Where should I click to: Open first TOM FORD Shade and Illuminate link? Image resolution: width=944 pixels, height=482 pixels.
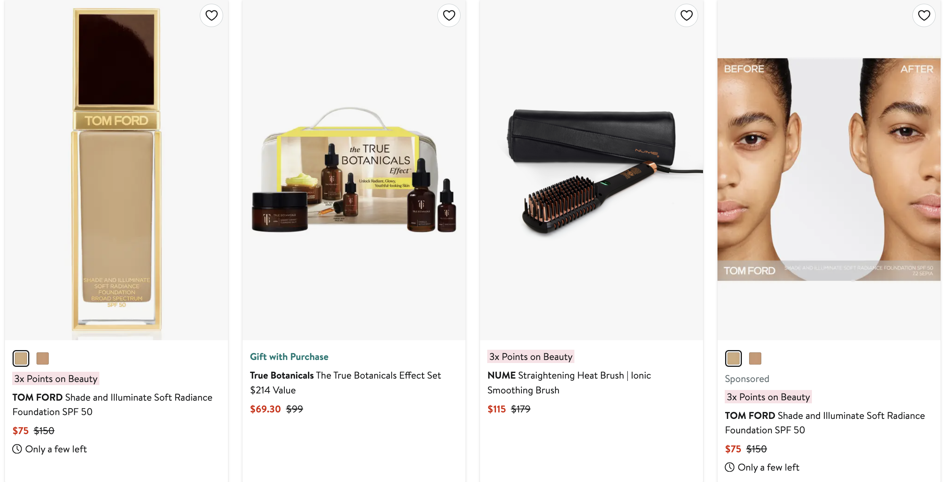point(112,404)
